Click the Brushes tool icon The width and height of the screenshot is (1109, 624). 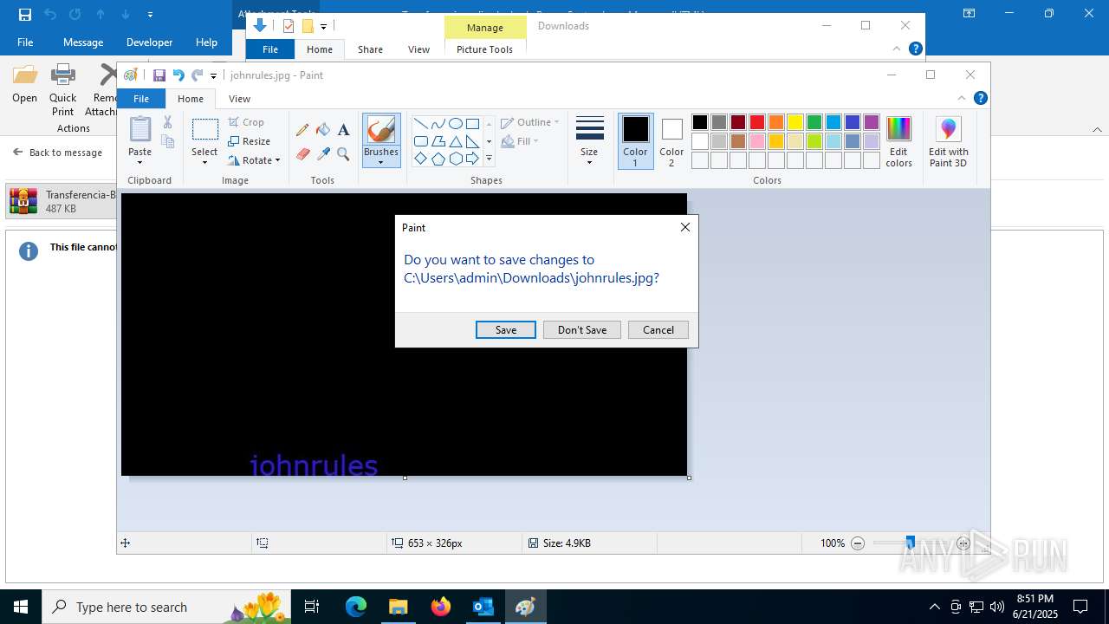click(x=381, y=130)
